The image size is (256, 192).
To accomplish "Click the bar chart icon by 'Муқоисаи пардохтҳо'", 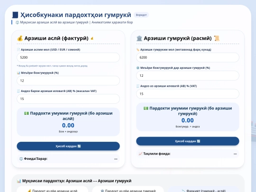I will (x=19, y=181).
